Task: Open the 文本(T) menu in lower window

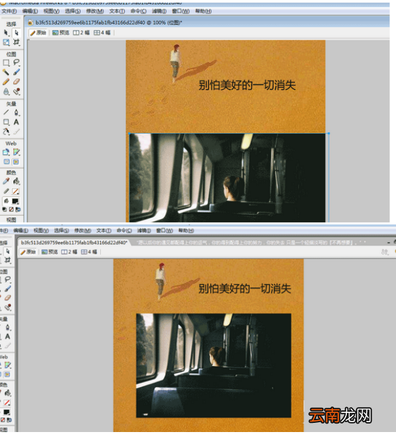Action: [x=103, y=231]
